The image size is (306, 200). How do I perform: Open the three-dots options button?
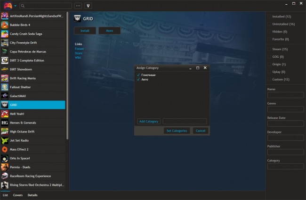coord(78,6)
